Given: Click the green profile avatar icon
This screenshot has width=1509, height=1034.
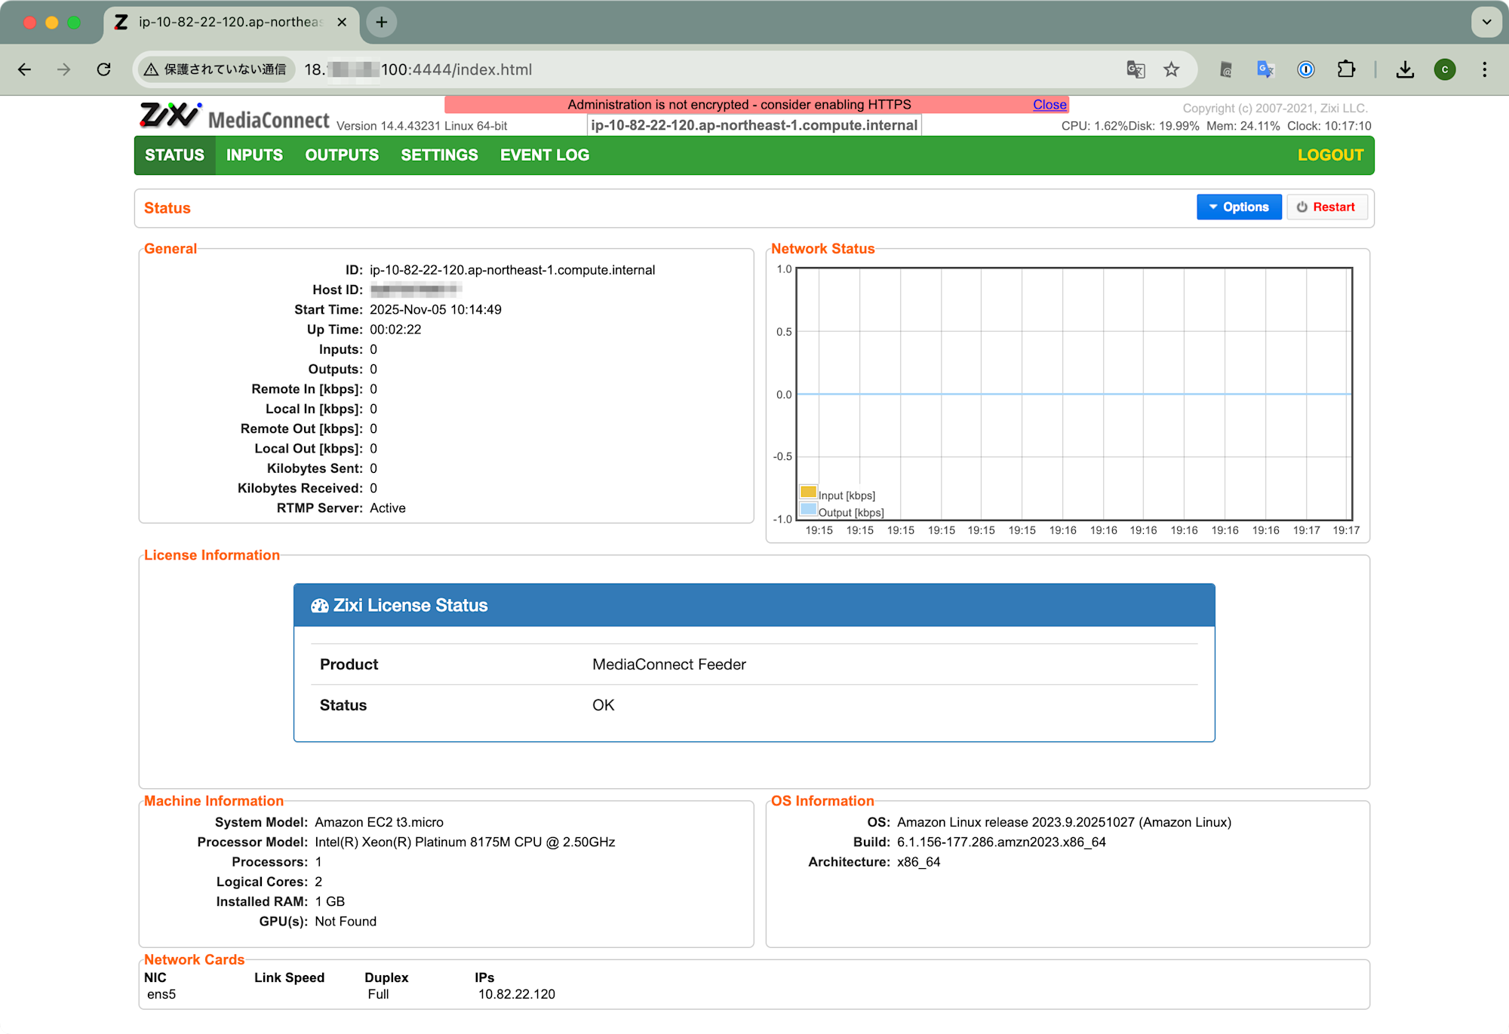Looking at the screenshot, I should (x=1445, y=69).
